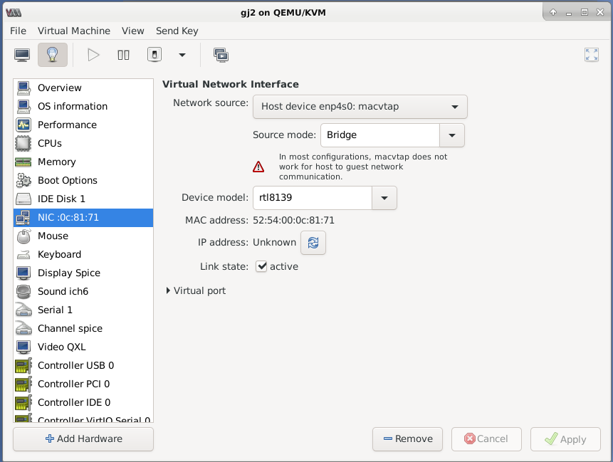Open the manage snapshots view

(221, 55)
